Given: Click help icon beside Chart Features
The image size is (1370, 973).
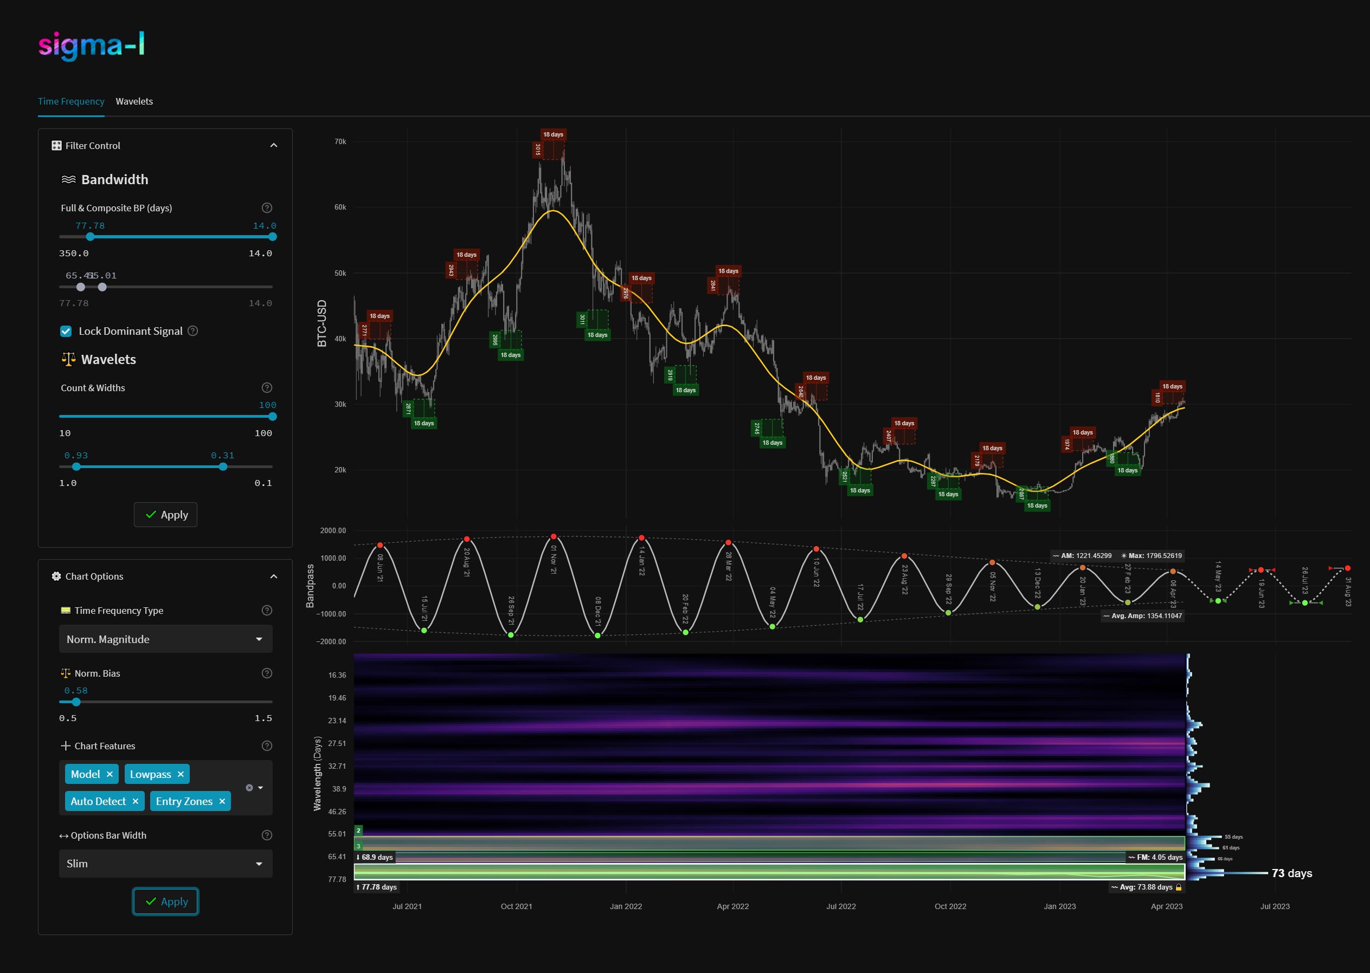Looking at the screenshot, I should click(267, 746).
